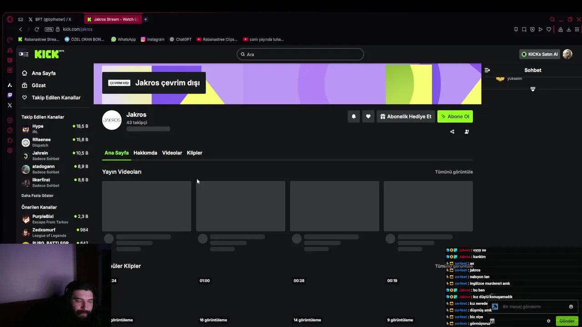Open the ad blocker shield icon
The image size is (582, 327).
(x=532, y=30)
